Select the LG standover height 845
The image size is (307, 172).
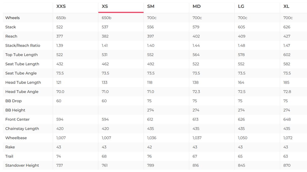[x=242, y=165]
